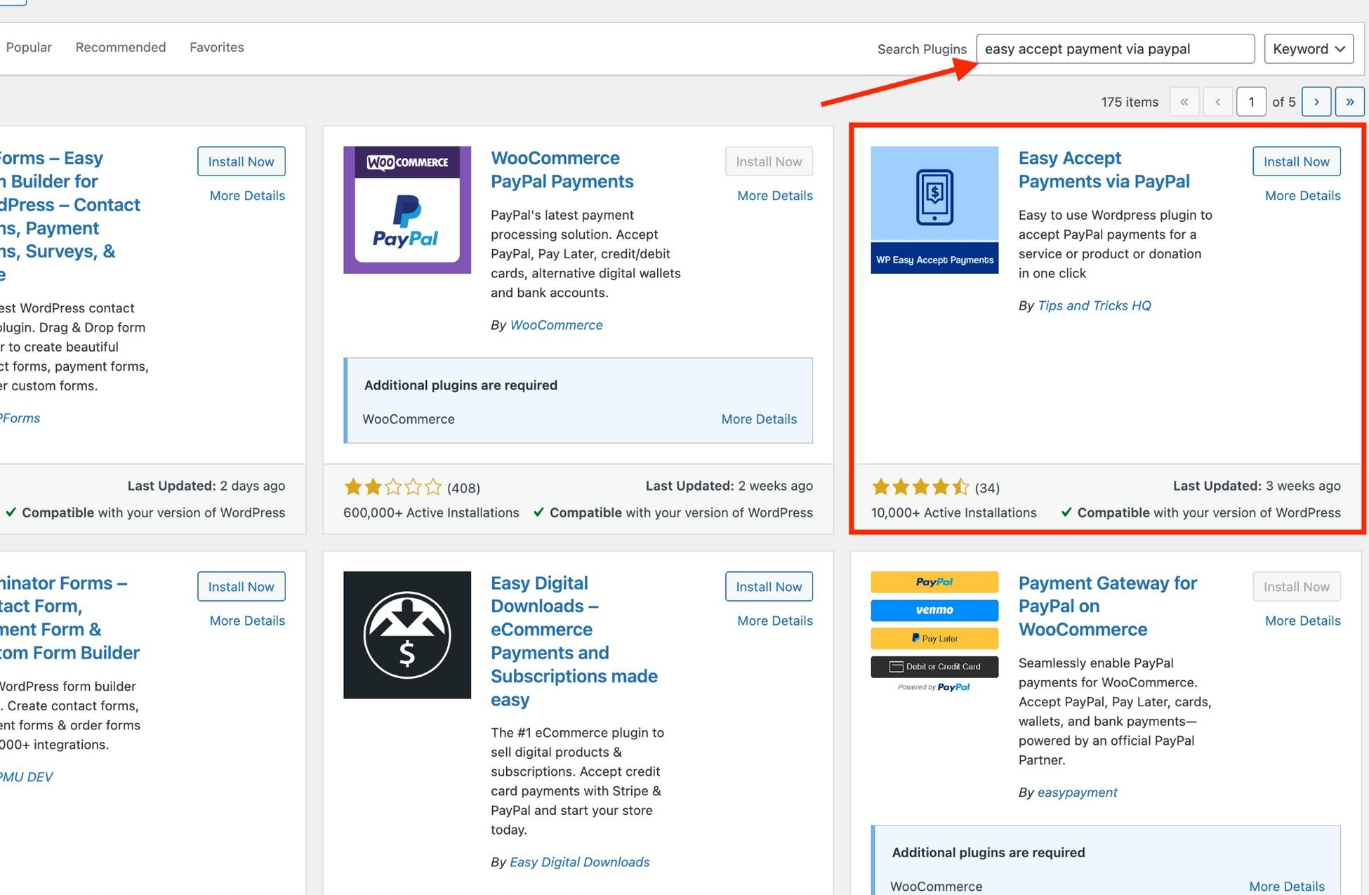Click the '600,000+ Active Installations' text

pos(431,513)
